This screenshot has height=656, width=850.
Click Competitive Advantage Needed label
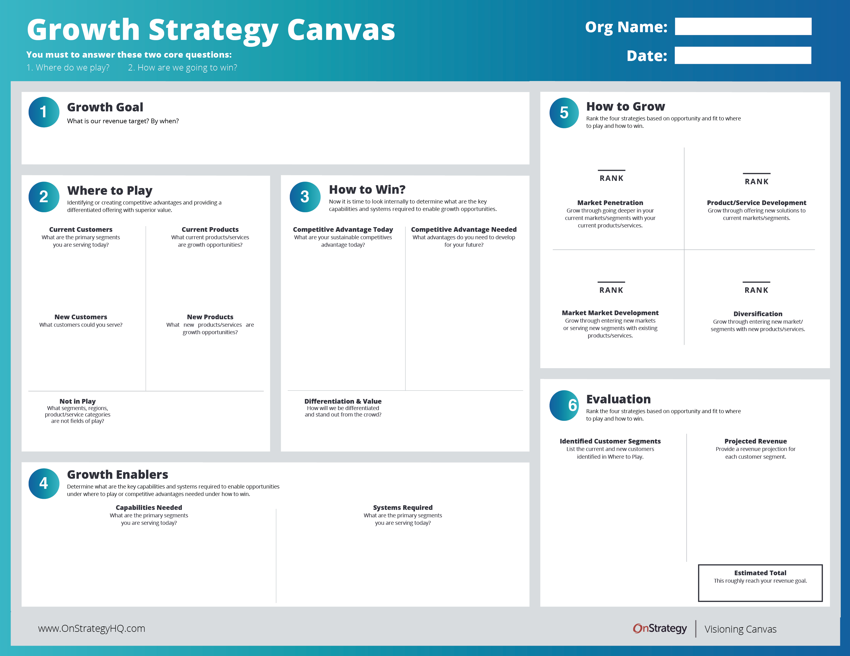point(464,229)
